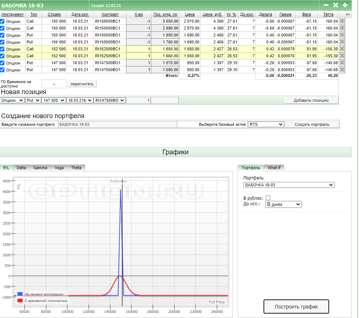Remove the first Put 150 000 row
The height and width of the screenshot is (318, 359).
click(342, 35)
